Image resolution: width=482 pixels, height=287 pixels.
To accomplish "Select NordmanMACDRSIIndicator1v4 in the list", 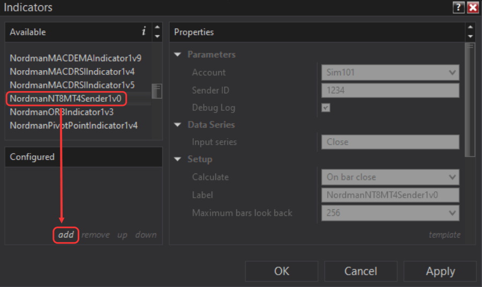I will point(72,72).
